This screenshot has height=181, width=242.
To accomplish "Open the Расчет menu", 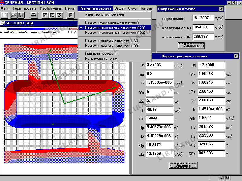I will 70,8.
